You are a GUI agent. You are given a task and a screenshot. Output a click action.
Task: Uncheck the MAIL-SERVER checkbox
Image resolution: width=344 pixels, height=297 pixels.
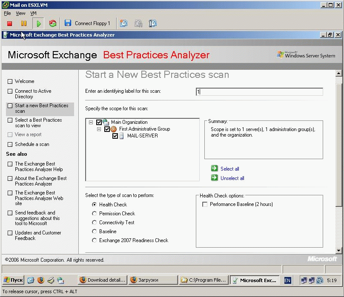[x=115, y=136]
